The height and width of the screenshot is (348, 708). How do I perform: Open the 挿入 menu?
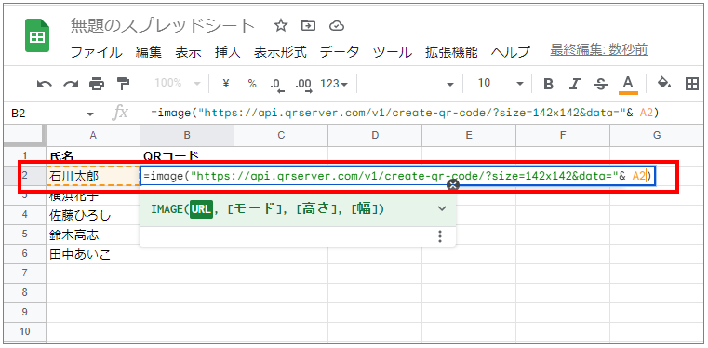(x=228, y=52)
